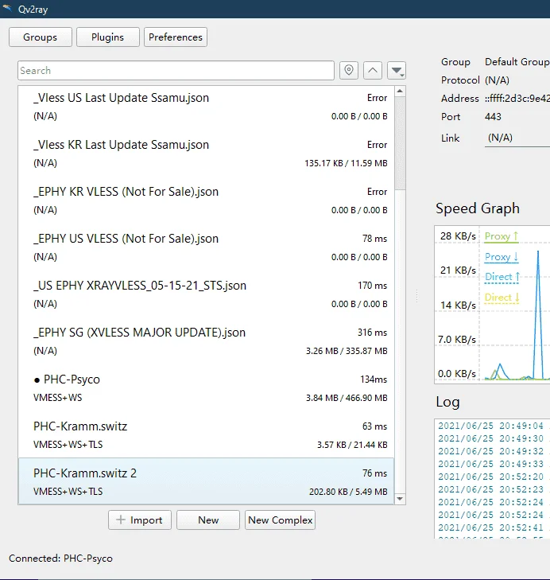550x580 pixels.
Task: Select _EPHY US VLESS (Not For Sale).json
Action: point(207,247)
